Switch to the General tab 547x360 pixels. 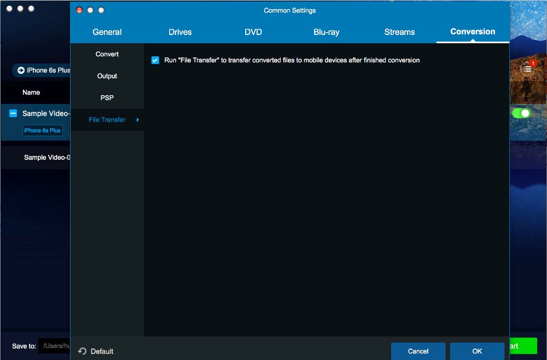(x=107, y=32)
